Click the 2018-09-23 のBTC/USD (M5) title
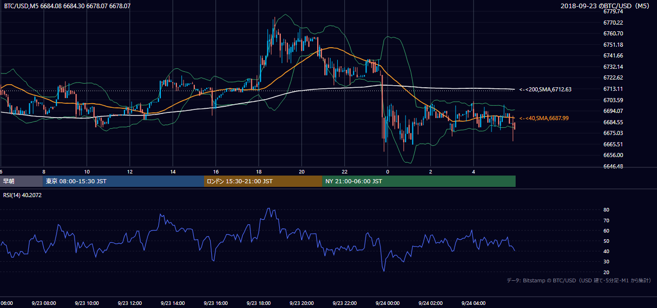Image resolution: width=657 pixels, height=308 pixels. click(606, 6)
